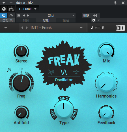Add a new insert with the plus icon
This screenshot has height=132, width=127.
click(x=11, y=3)
